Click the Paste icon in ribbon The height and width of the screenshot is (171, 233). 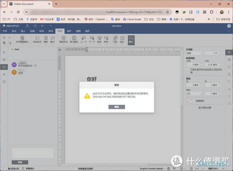[x=4, y=43]
